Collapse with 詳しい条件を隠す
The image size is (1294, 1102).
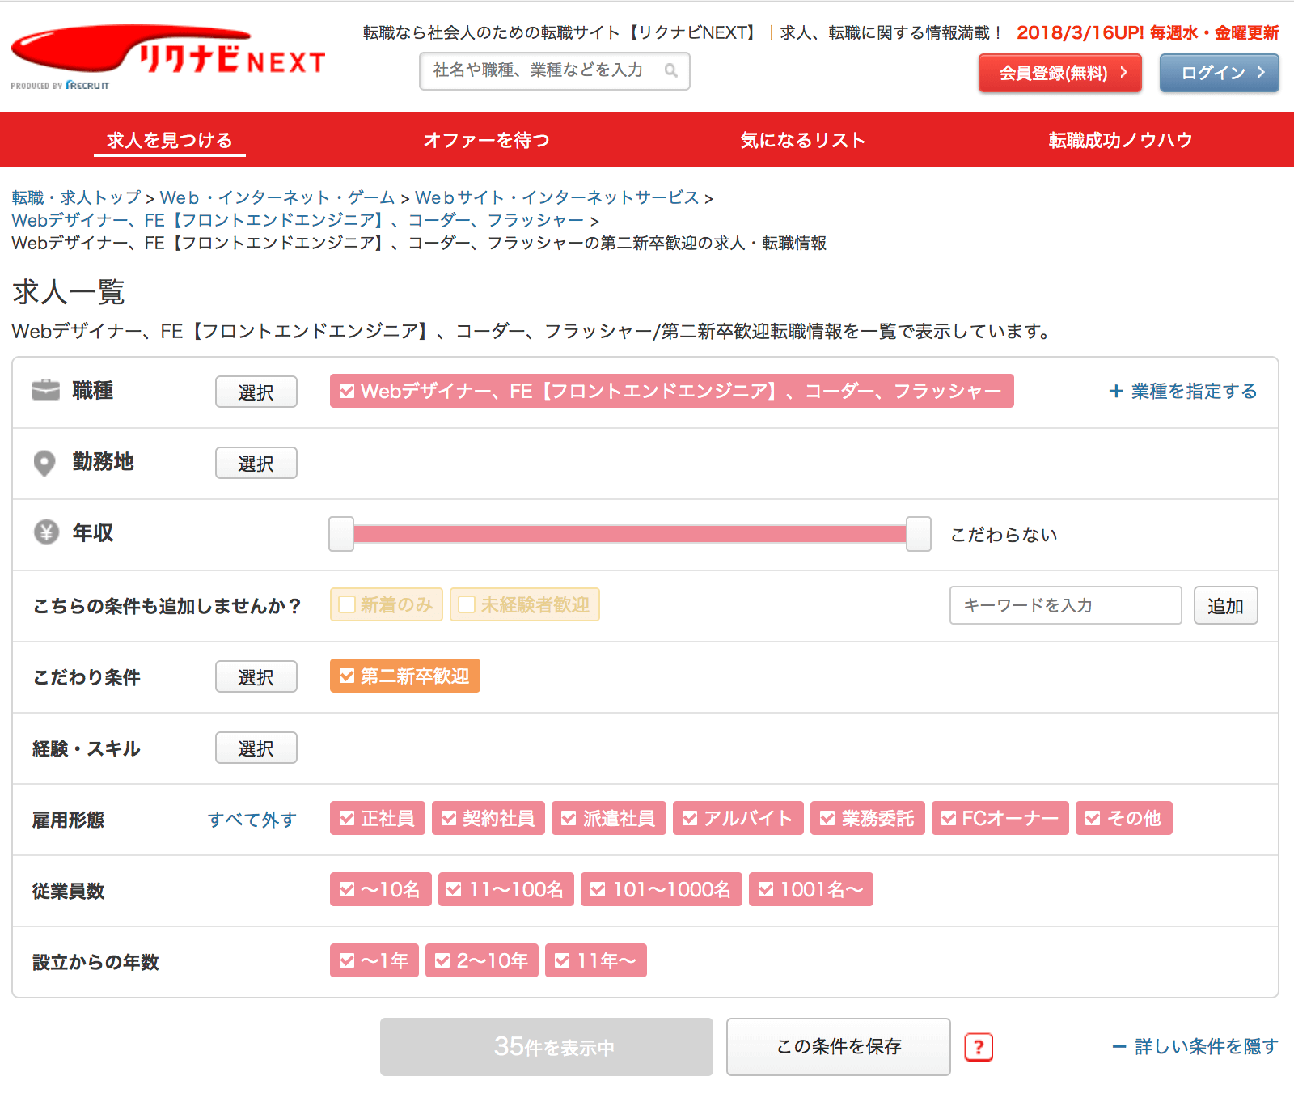click(1195, 1047)
